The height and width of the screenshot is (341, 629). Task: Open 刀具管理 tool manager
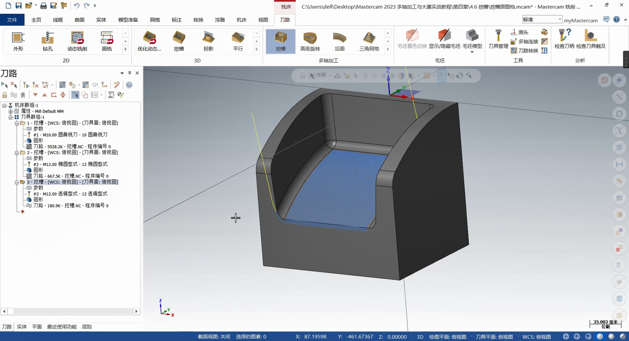(x=498, y=40)
